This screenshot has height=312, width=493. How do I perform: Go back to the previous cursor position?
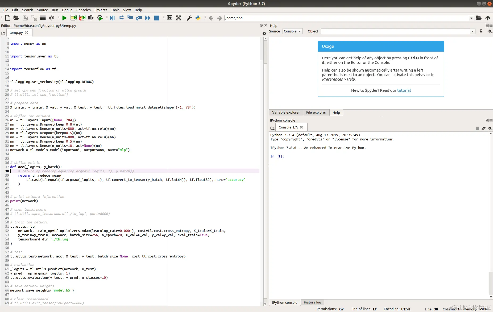211,18
